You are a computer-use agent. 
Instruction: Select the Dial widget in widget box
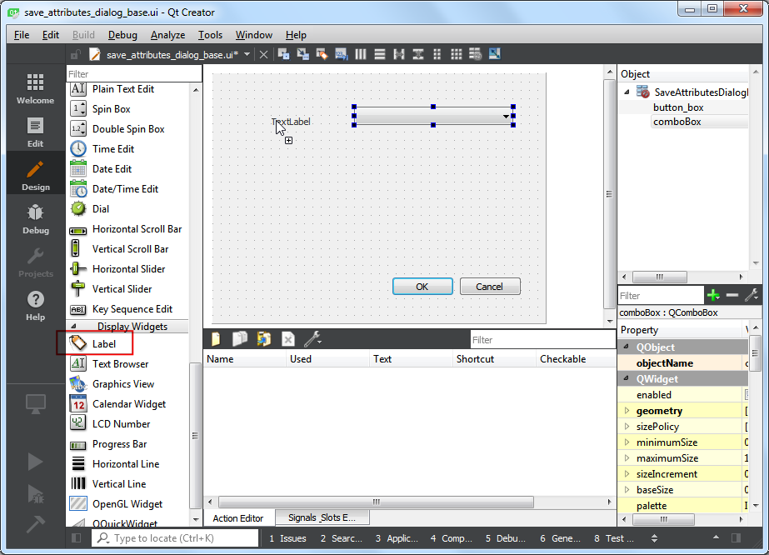tap(101, 209)
